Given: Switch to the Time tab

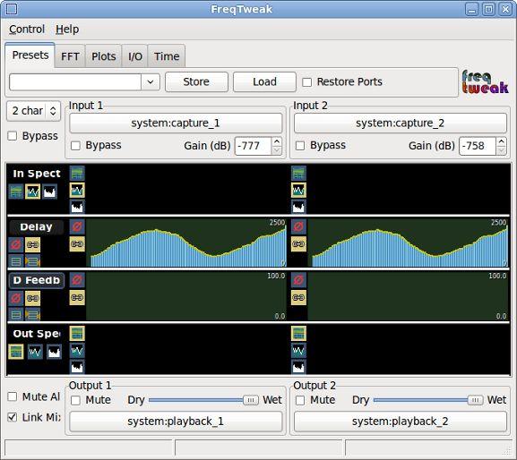Looking at the screenshot, I should pos(167,56).
